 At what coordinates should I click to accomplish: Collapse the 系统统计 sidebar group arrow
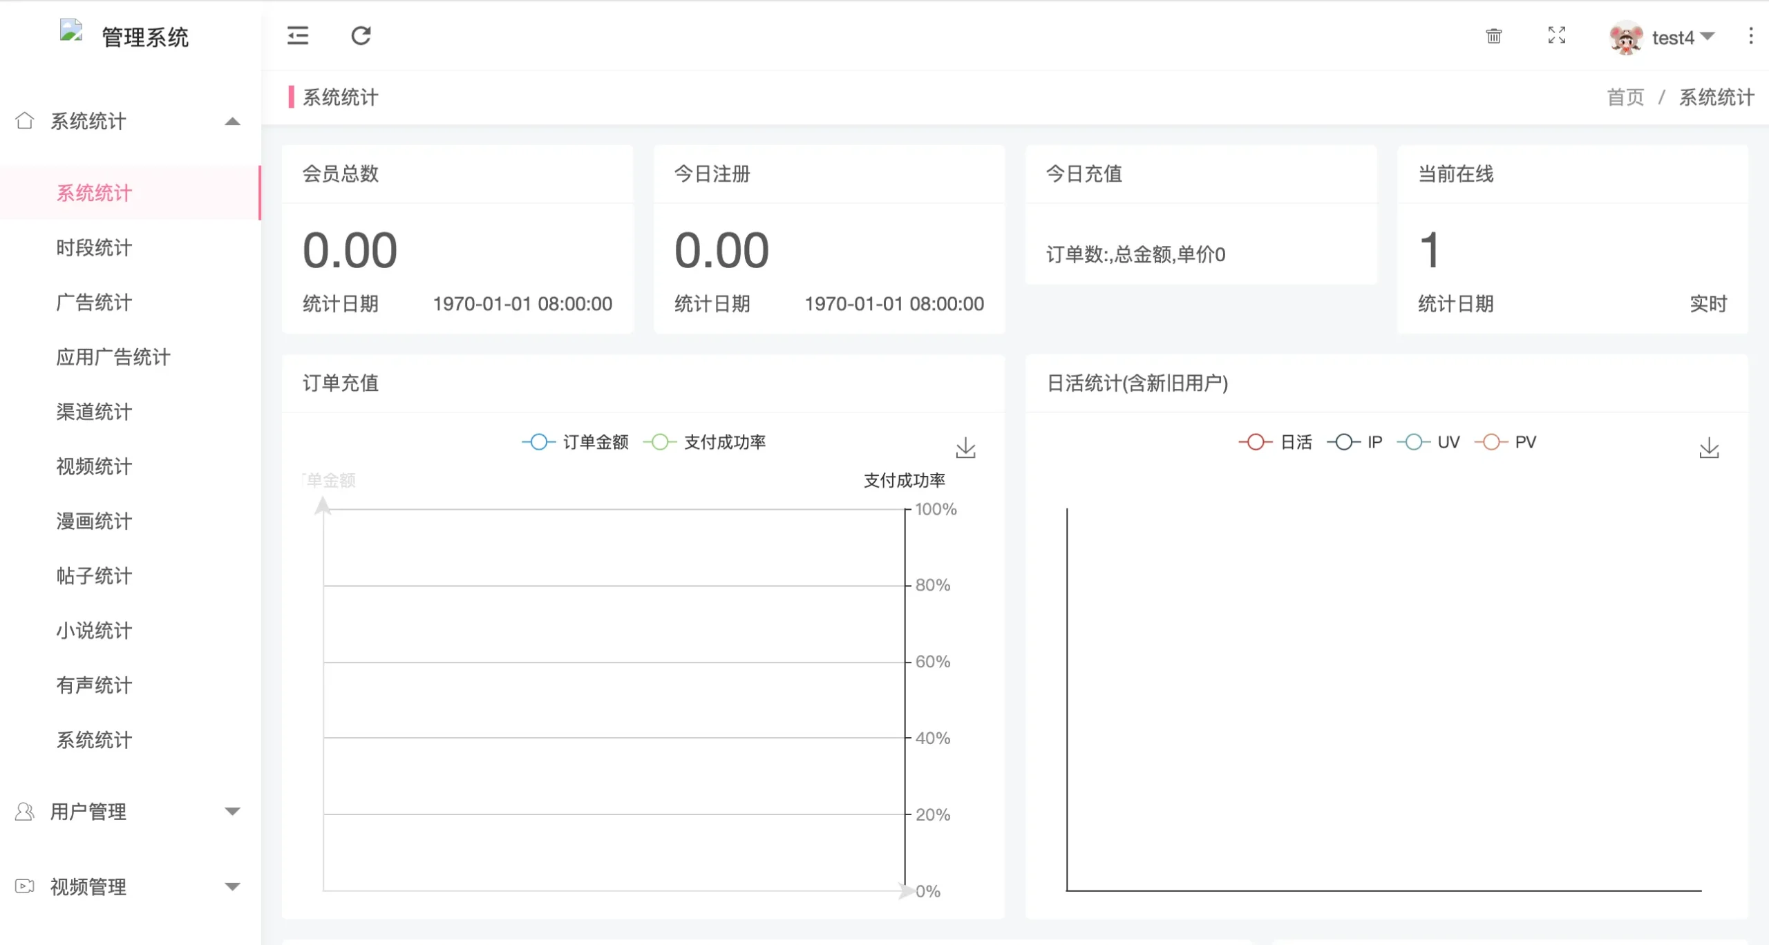232,122
